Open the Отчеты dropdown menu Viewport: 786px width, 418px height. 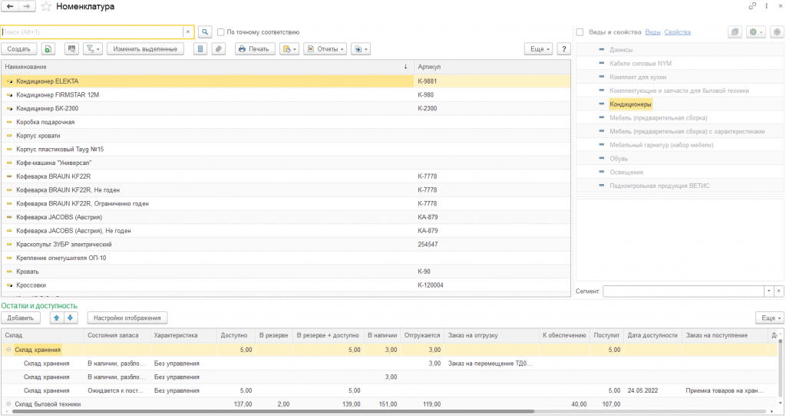pos(325,49)
